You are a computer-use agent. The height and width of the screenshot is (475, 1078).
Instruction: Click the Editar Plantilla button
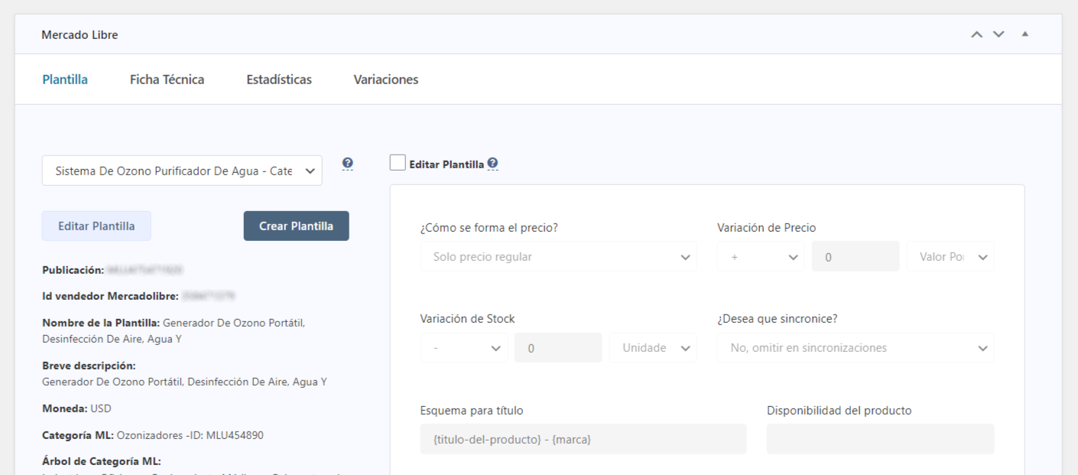(96, 226)
